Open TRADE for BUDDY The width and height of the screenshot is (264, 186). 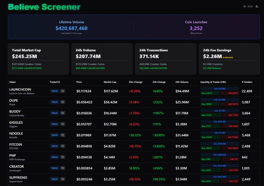[x=54, y=113]
